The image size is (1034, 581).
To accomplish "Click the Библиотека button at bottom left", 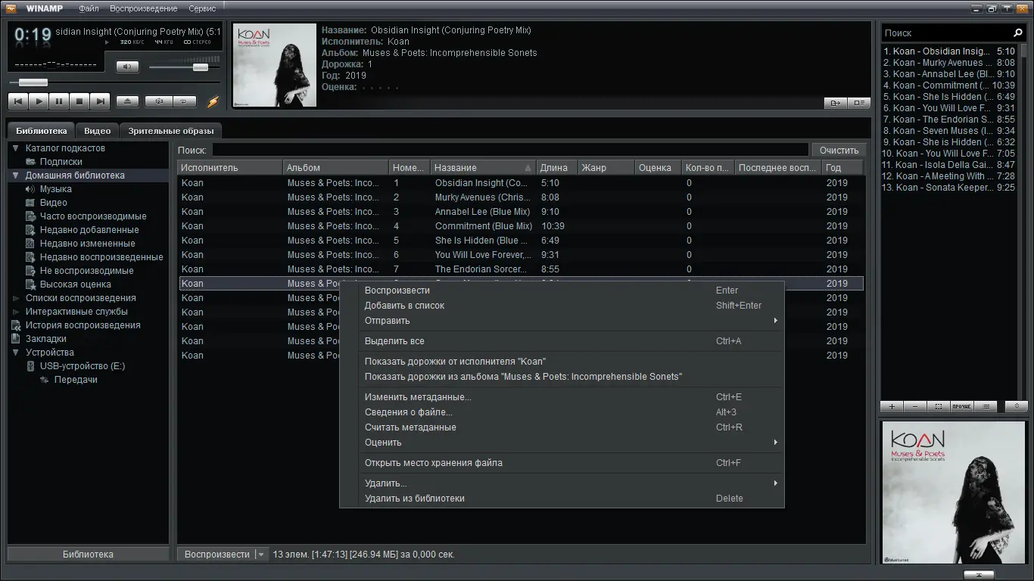I will [x=88, y=555].
